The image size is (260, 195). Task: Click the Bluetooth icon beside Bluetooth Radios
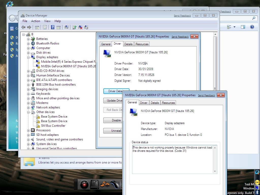pyautogui.click(x=33, y=43)
